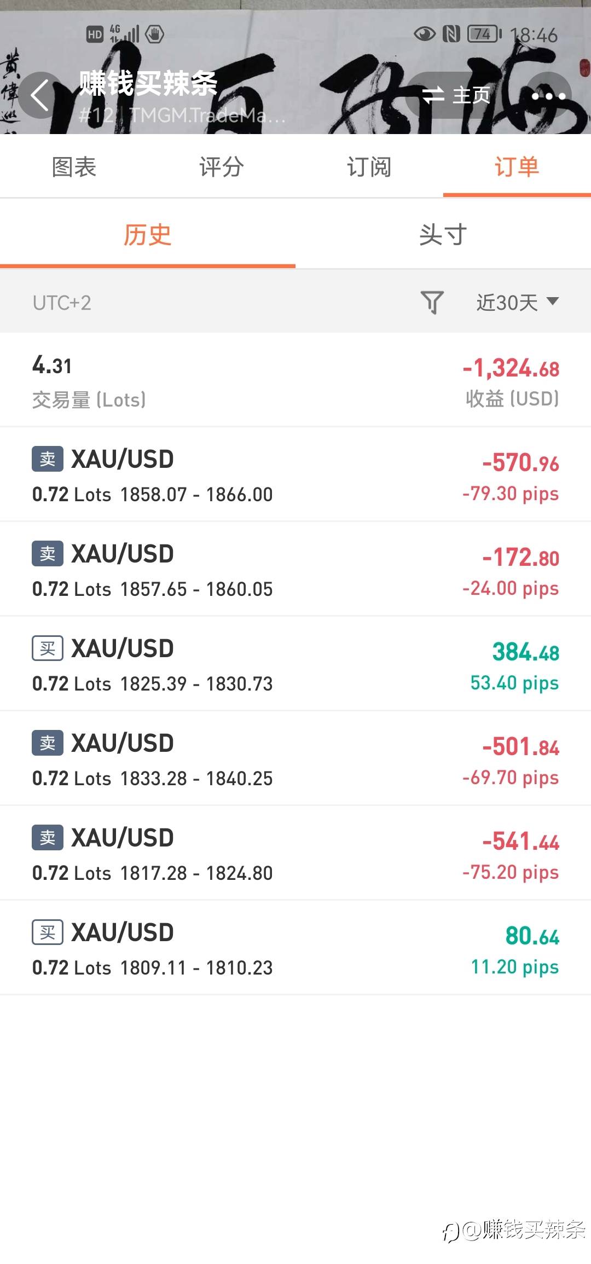Select the 订单 tab
Viewport: 591px width, 1264px height.
517,167
